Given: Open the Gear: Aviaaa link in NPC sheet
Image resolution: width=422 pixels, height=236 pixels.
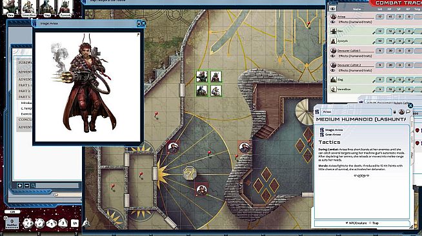Looking at the screenshot, I should tap(333, 134).
